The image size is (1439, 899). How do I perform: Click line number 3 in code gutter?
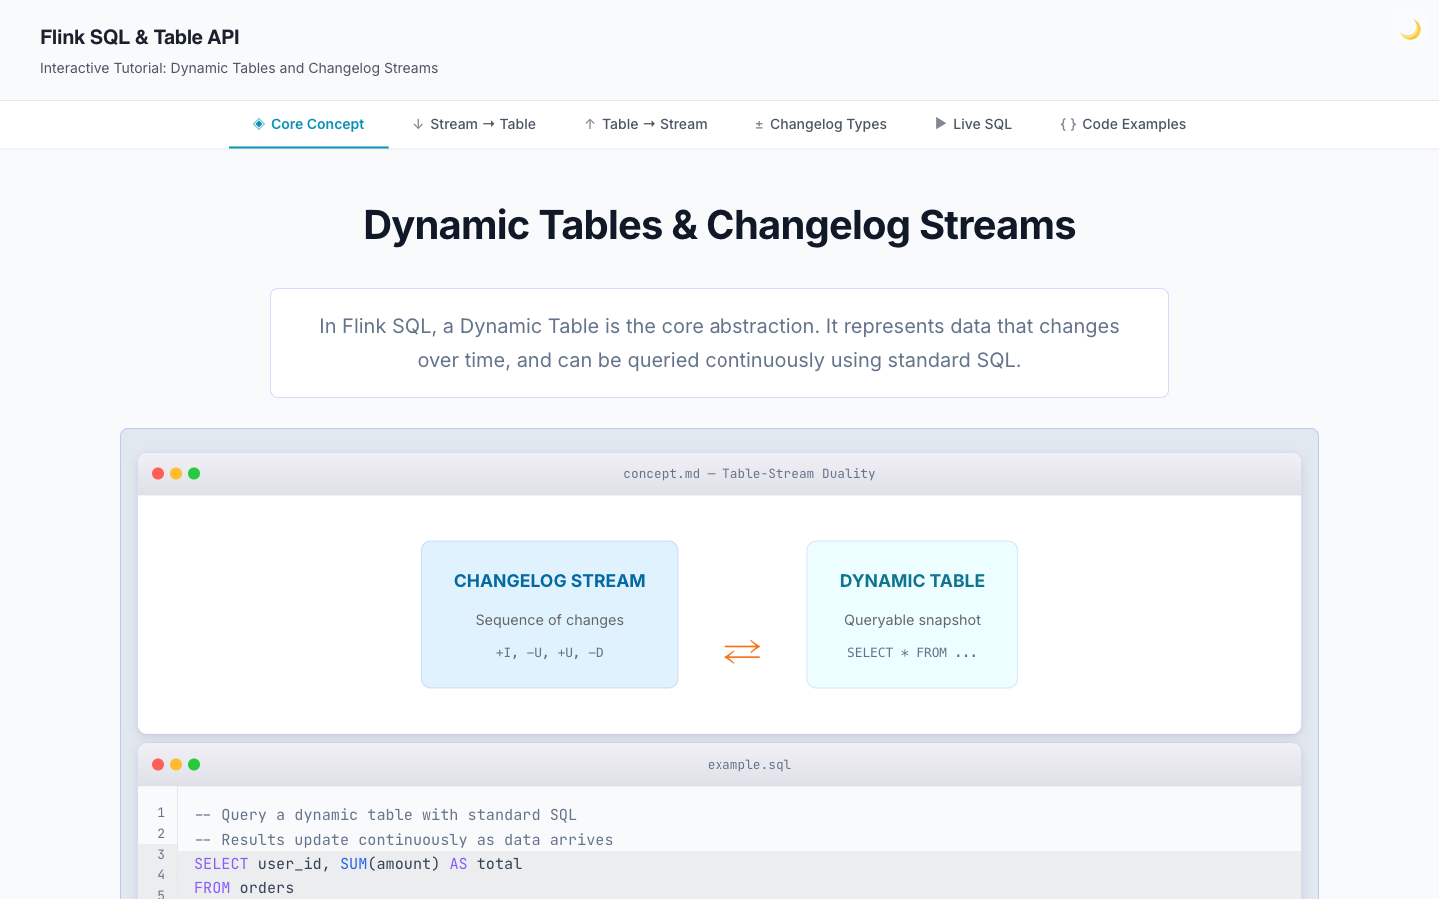[160, 855]
